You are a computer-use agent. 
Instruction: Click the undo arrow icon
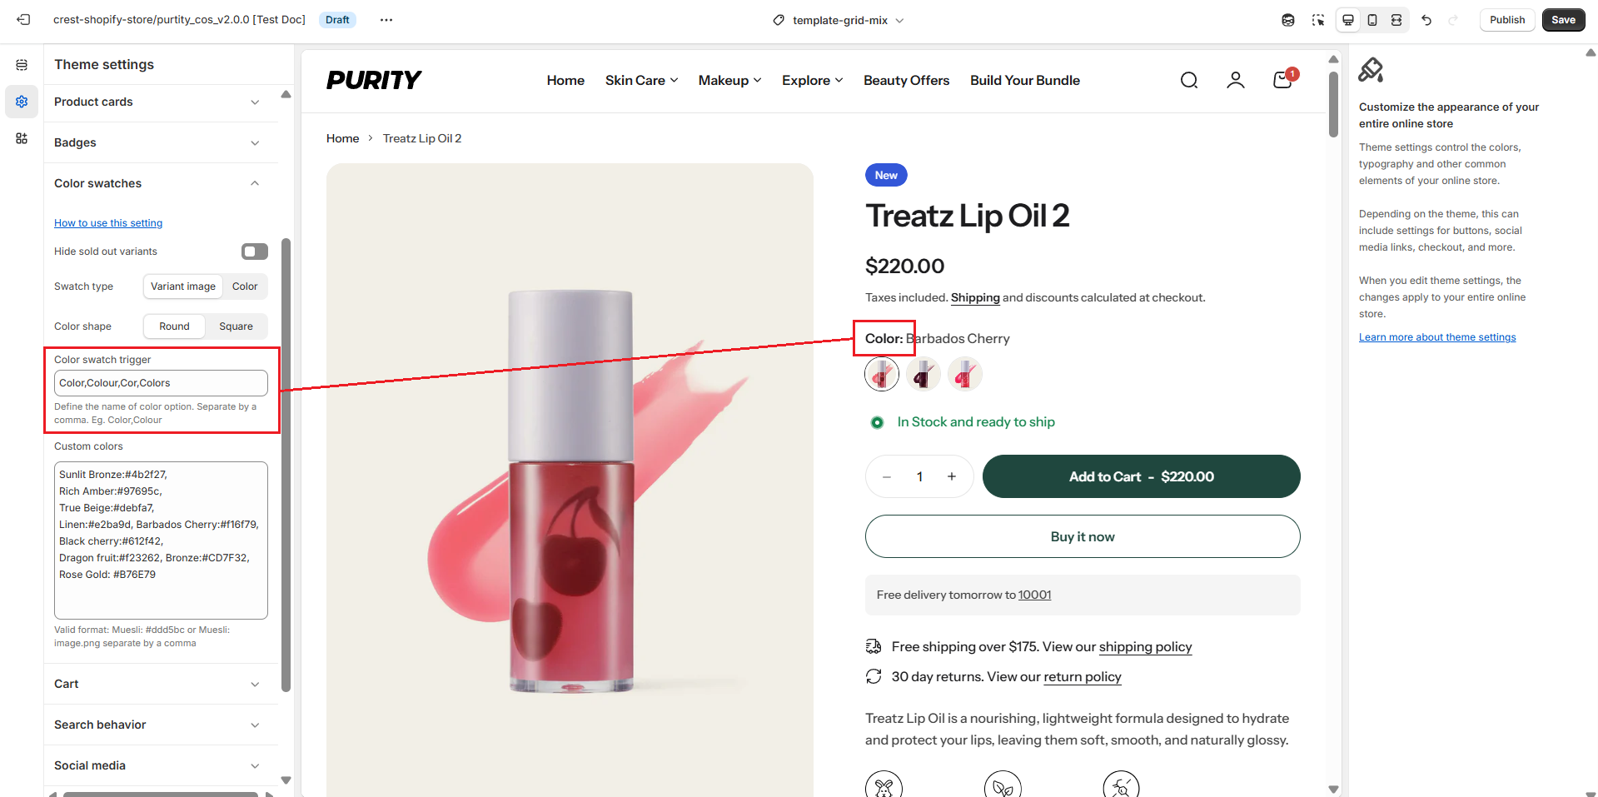click(x=1426, y=20)
